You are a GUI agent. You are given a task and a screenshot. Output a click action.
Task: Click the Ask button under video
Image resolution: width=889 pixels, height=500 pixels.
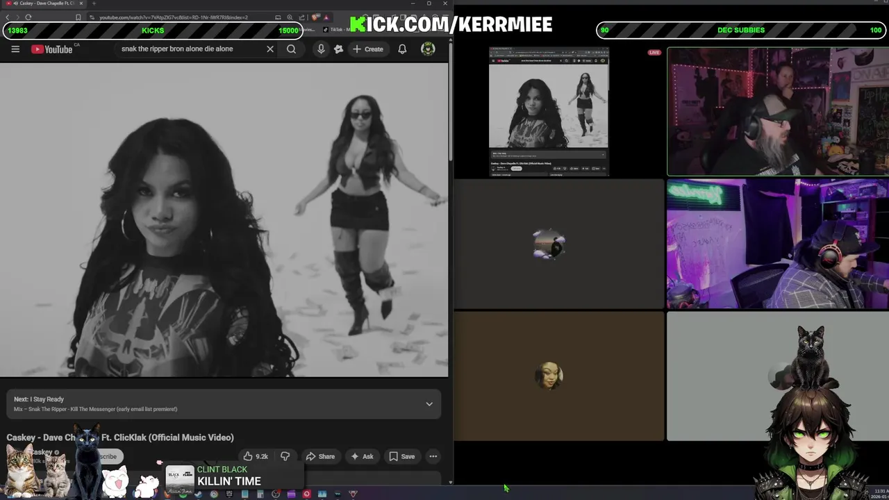click(x=362, y=456)
